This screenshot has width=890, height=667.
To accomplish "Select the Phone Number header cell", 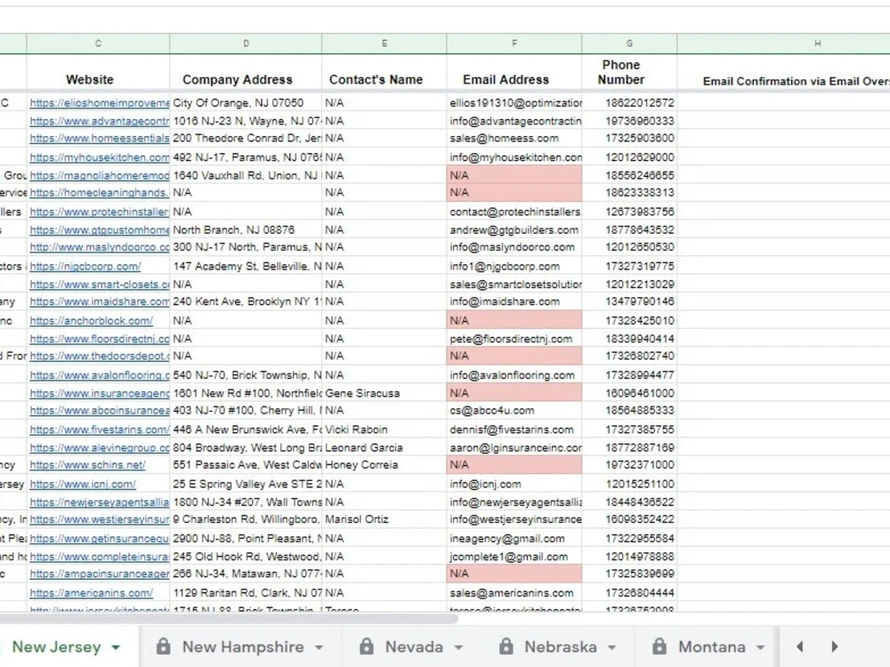I will pyautogui.click(x=629, y=72).
